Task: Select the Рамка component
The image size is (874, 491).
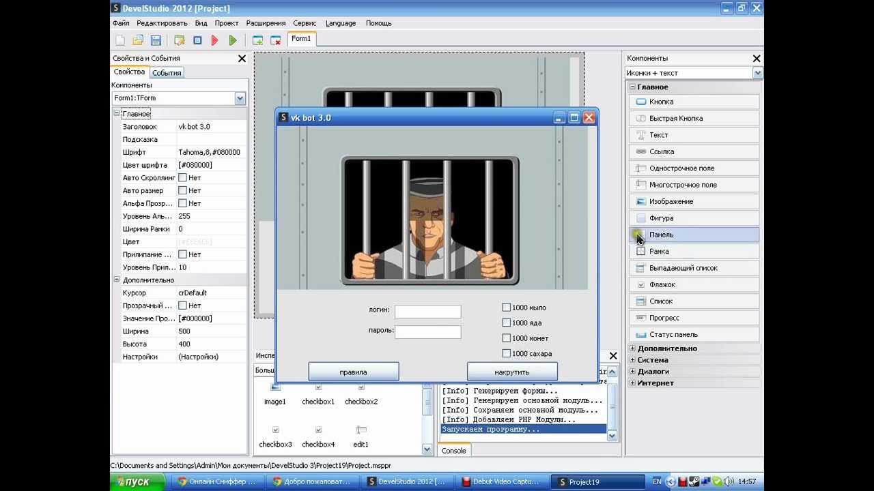Action: click(694, 251)
